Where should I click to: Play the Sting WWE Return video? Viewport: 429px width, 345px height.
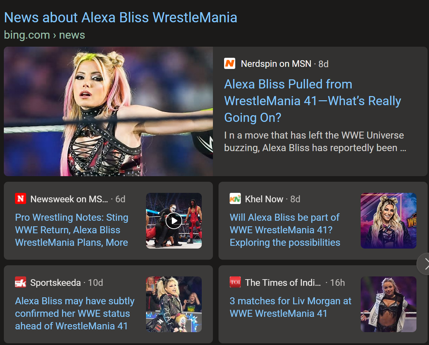coord(174,220)
